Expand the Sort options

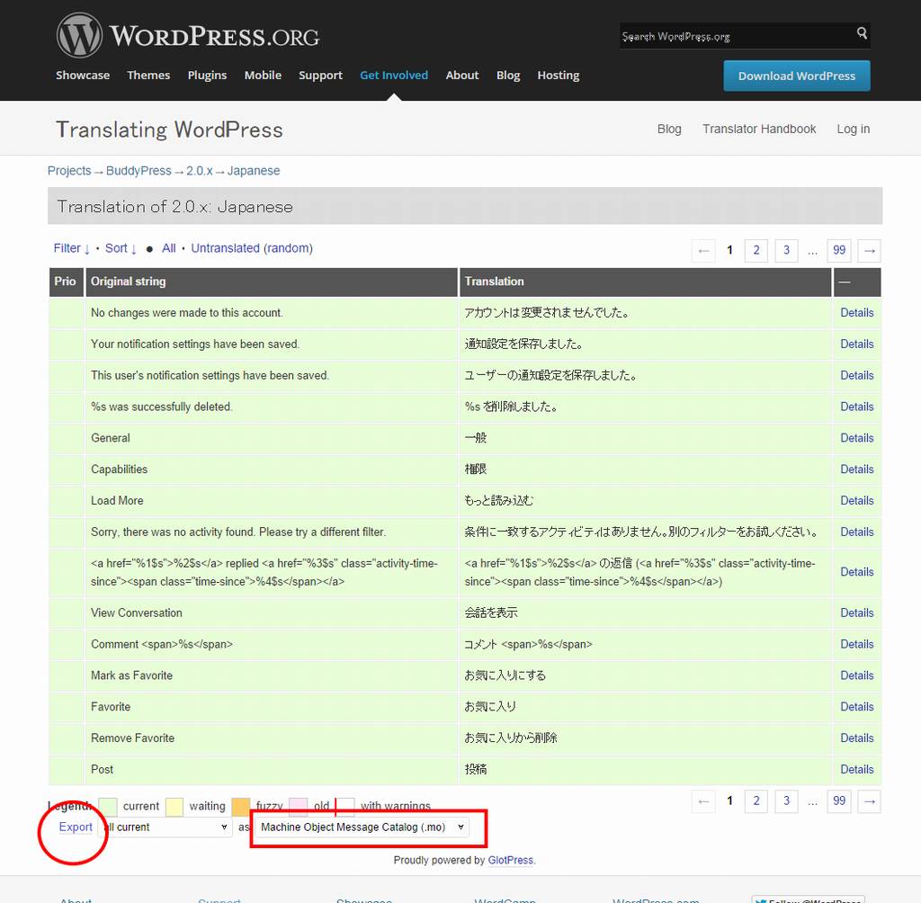[x=121, y=248]
